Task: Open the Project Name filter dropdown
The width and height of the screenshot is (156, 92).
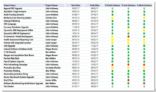Action: point(44,5)
